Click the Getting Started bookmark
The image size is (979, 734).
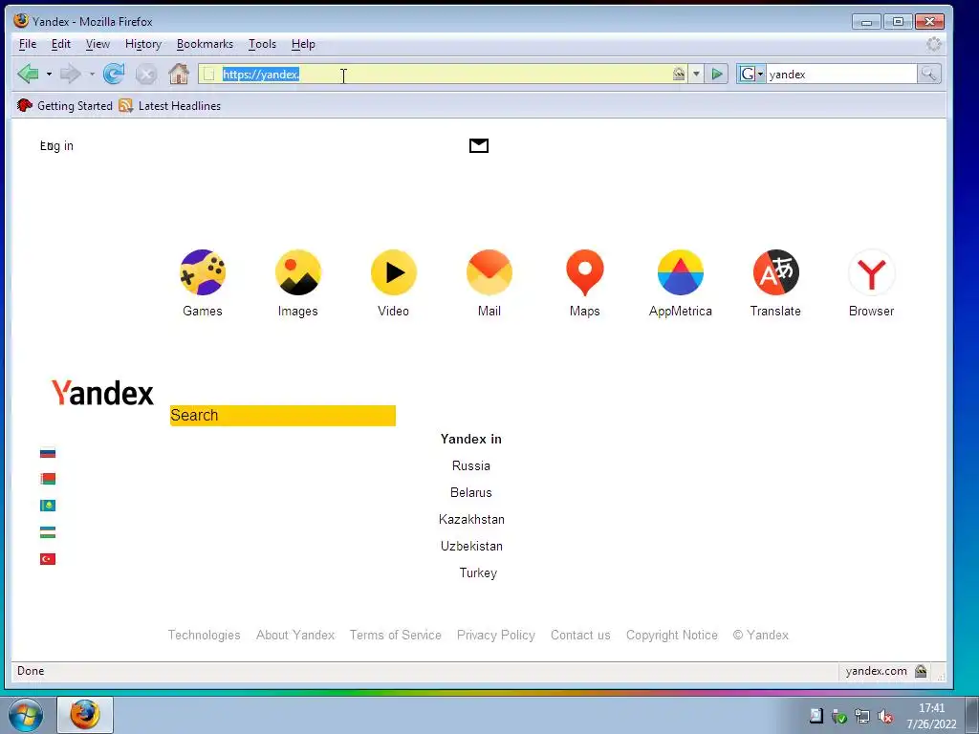[65, 105]
